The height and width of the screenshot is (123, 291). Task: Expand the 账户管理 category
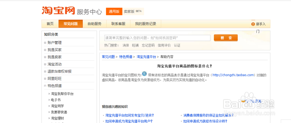45,43
